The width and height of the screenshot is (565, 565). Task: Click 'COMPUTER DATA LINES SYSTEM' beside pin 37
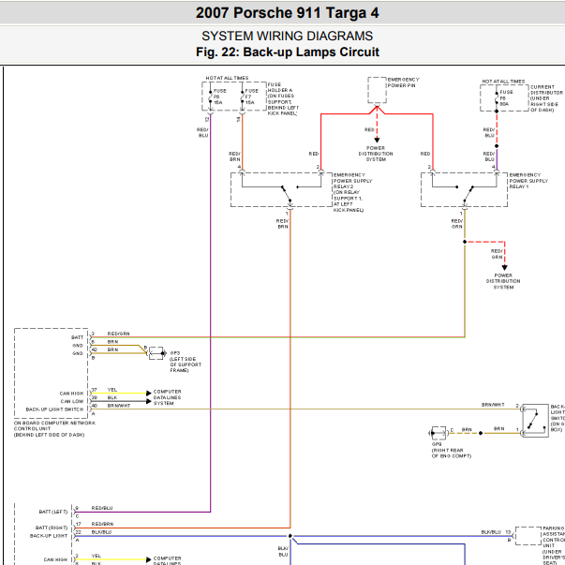pos(167,397)
